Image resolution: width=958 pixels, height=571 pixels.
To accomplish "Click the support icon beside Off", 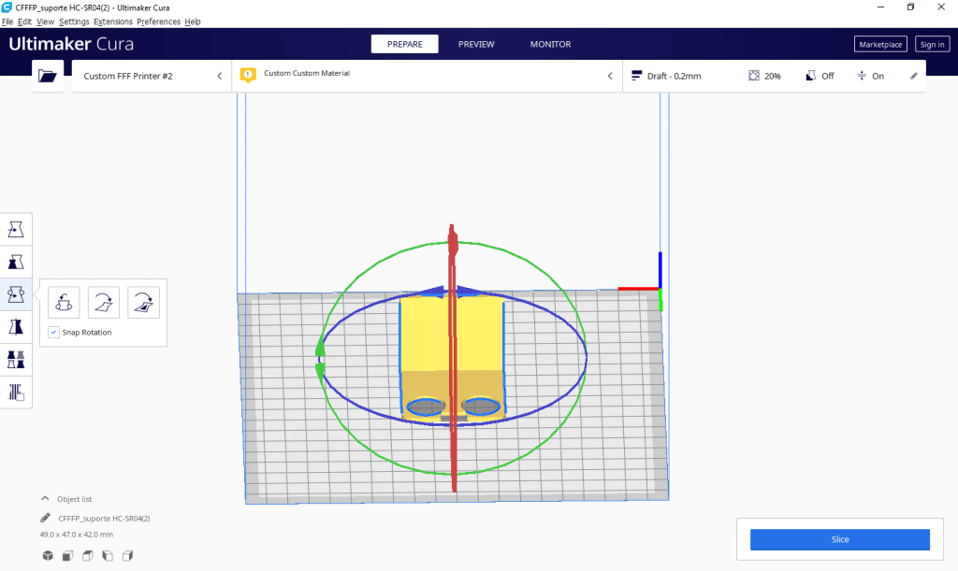I will pyautogui.click(x=811, y=76).
